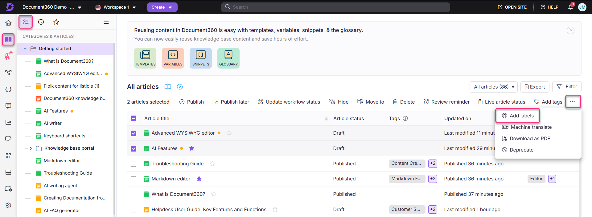Check the What is Document360? row checkbox
The image size is (592, 217).
point(134,194)
